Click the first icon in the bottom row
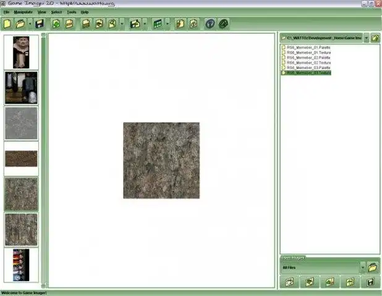Image resolution: width=382 pixels, height=296 pixels. [x=290, y=282]
